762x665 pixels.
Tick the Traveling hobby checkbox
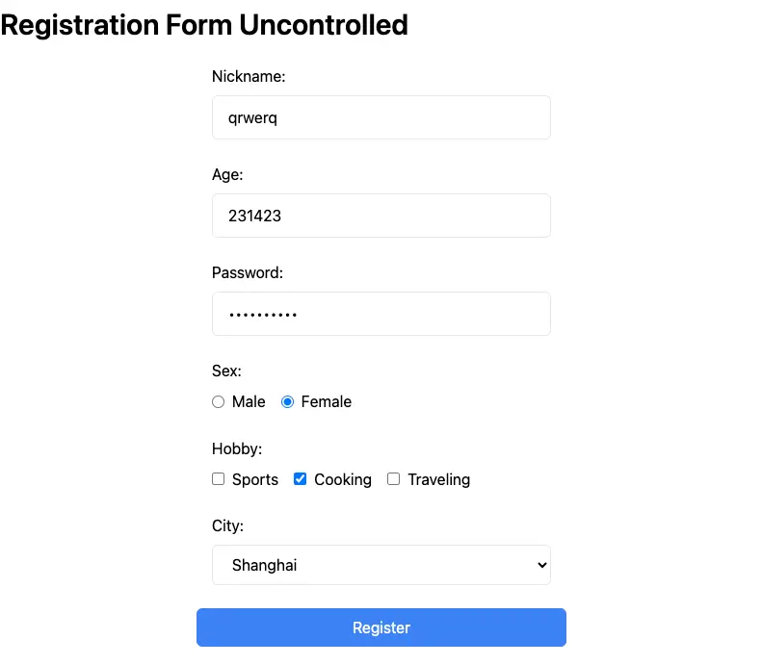click(x=393, y=479)
